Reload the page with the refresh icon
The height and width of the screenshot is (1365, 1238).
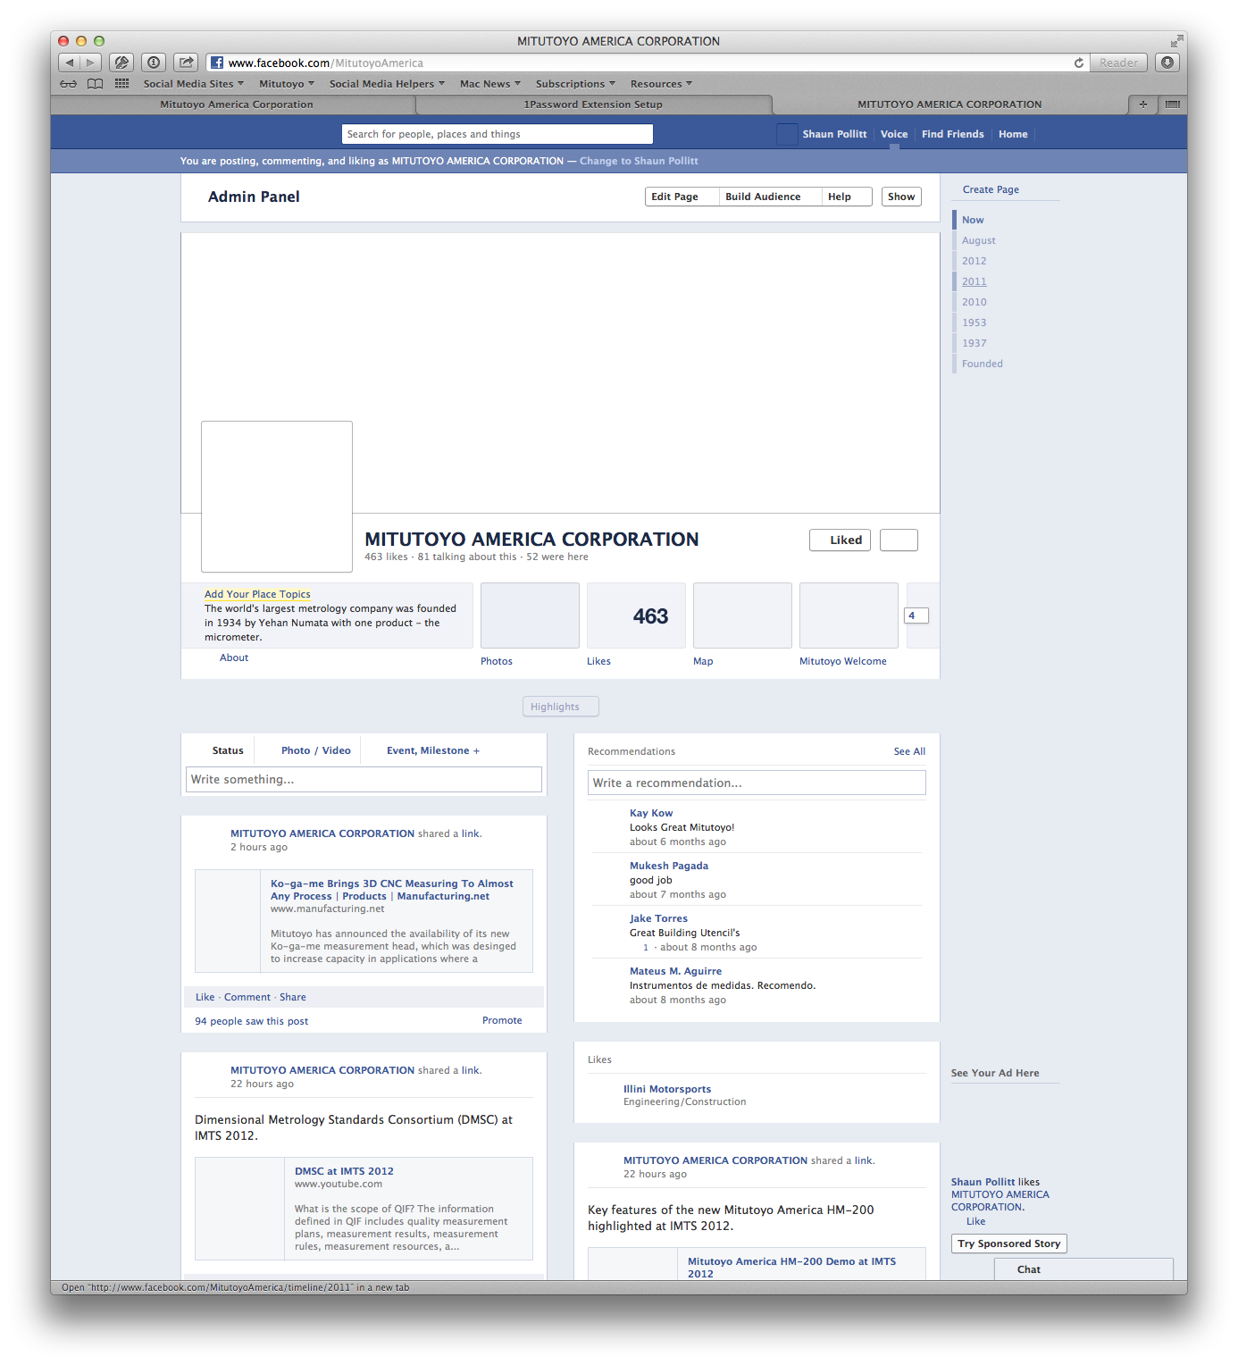pyautogui.click(x=1079, y=63)
